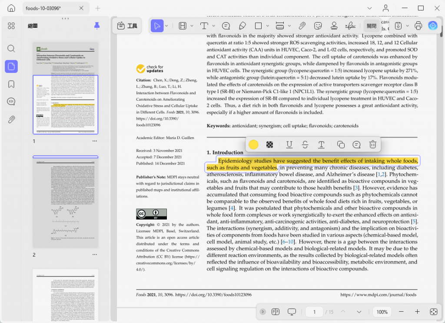Open thumbnail grid view in left sidebar
Image resolution: width=445 pixels, height=323 pixels.
11,26
